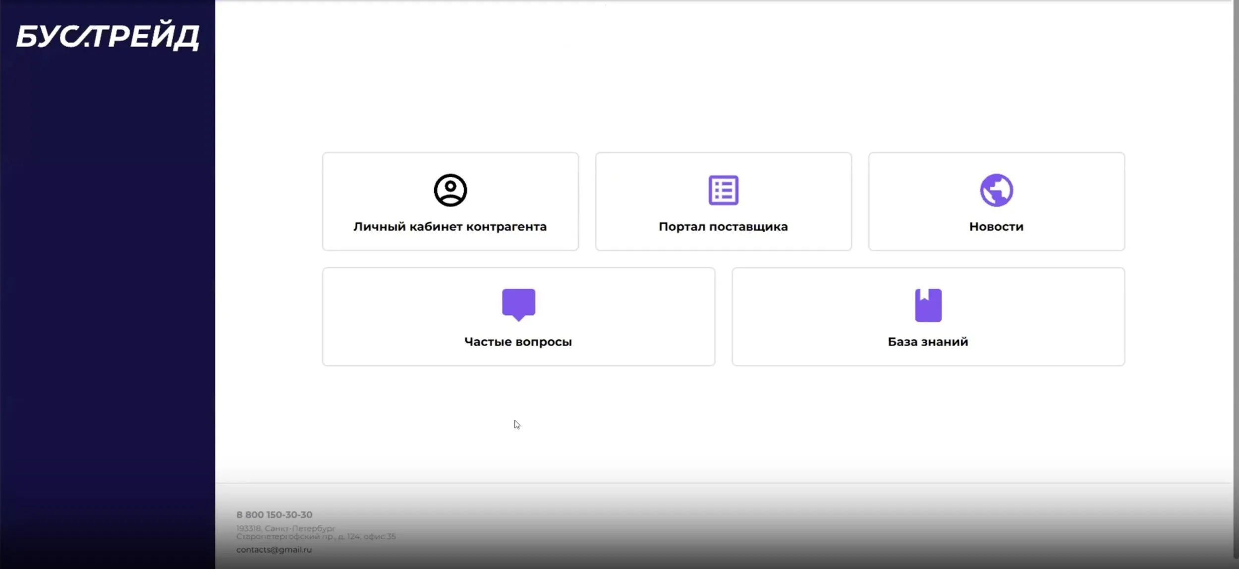This screenshot has height=569, width=1239.
Task: Open the Портал поставщика text label
Action: pos(723,227)
